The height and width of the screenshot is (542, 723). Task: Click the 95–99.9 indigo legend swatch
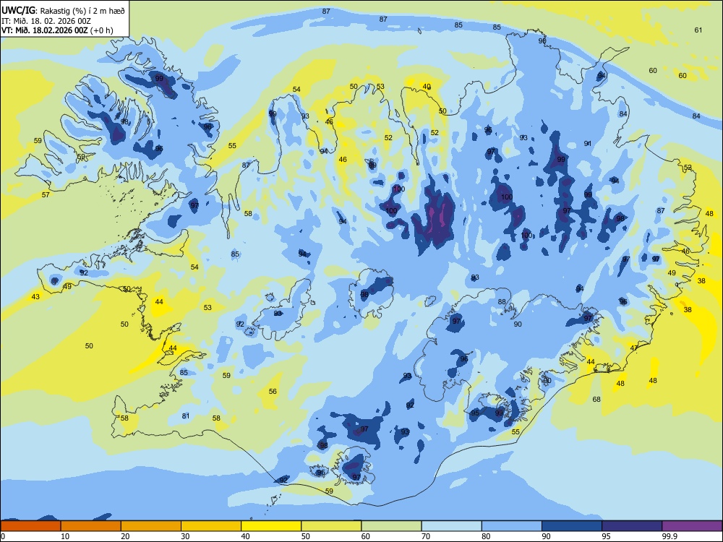[x=632, y=526]
